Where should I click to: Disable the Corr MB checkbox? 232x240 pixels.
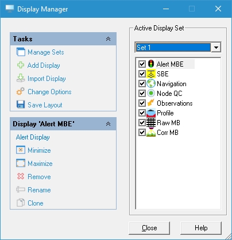[x=142, y=132]
